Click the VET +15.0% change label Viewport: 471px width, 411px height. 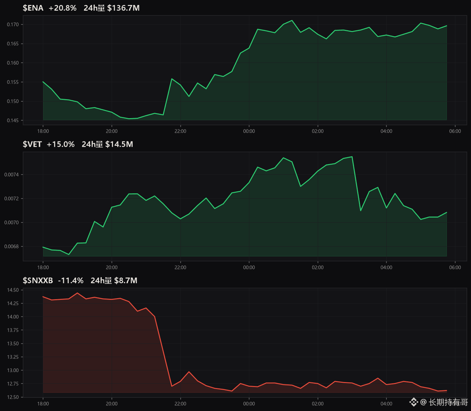pos(60,144)
